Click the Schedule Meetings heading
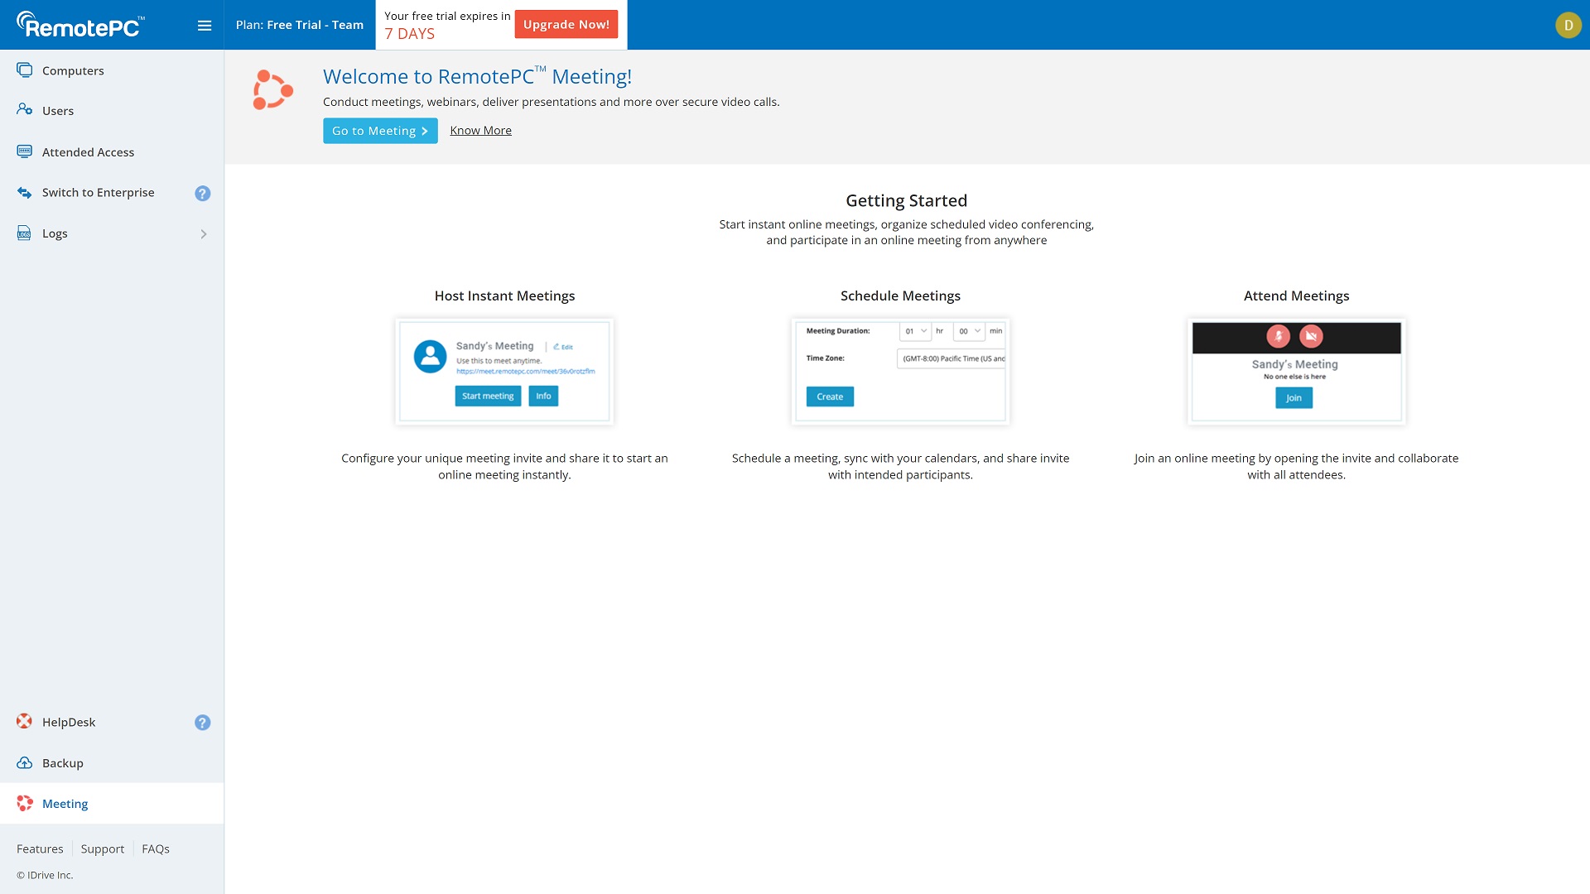The image size is (1590, 894). pos(900,296)
